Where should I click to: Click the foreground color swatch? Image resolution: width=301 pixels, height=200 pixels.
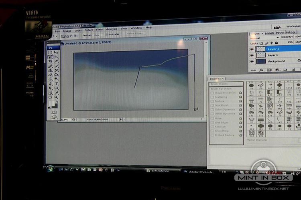[51, 104]
